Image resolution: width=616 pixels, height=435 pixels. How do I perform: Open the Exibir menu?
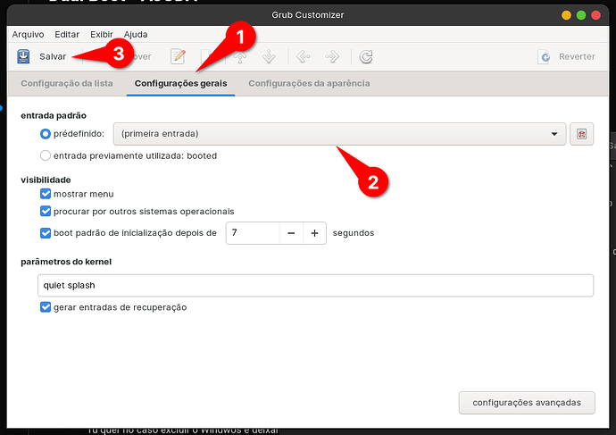coord(102,34)
